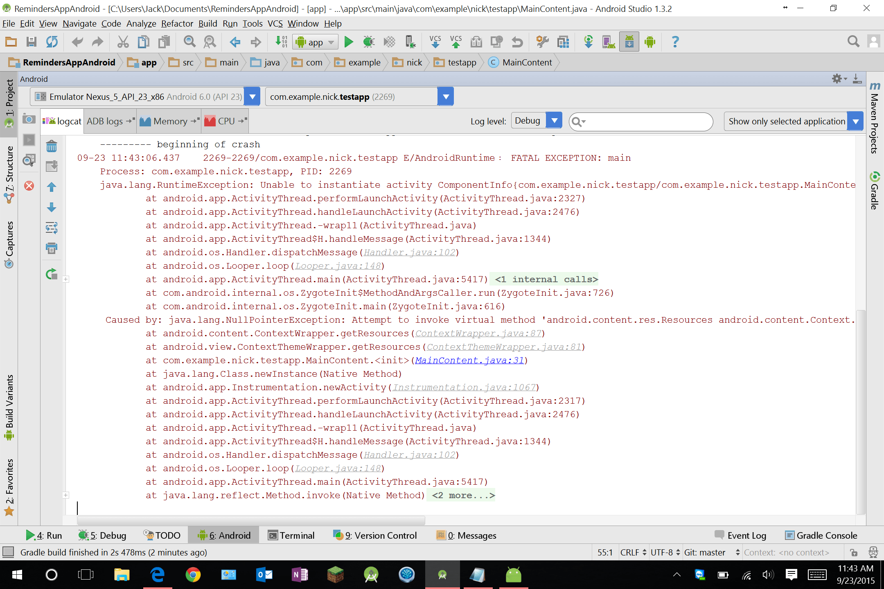Click the Clear logcat trash icon

52,146
